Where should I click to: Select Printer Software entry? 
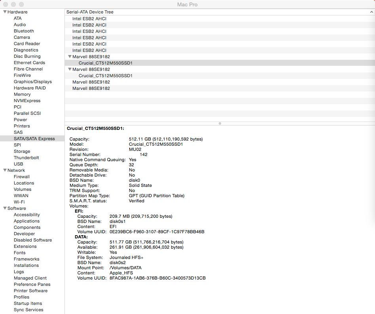(x=30, y=291)
